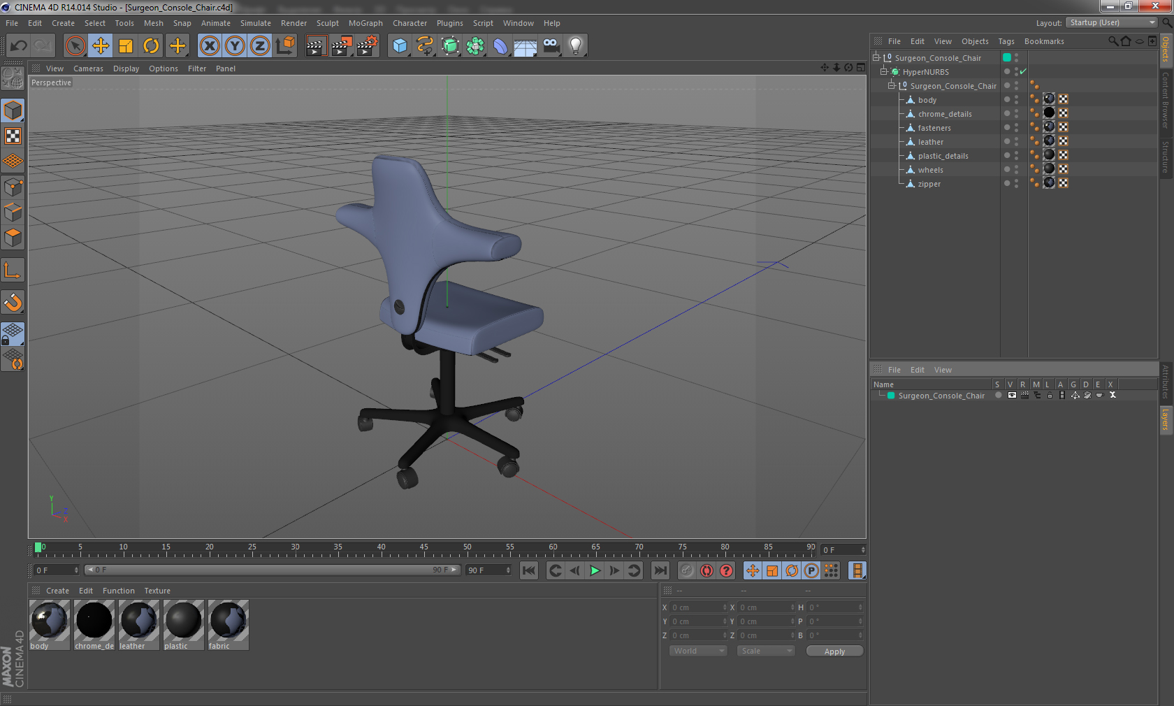Collapse HyperNURBS tree node
Screen dimensions: 1174x706
point(883,71)
